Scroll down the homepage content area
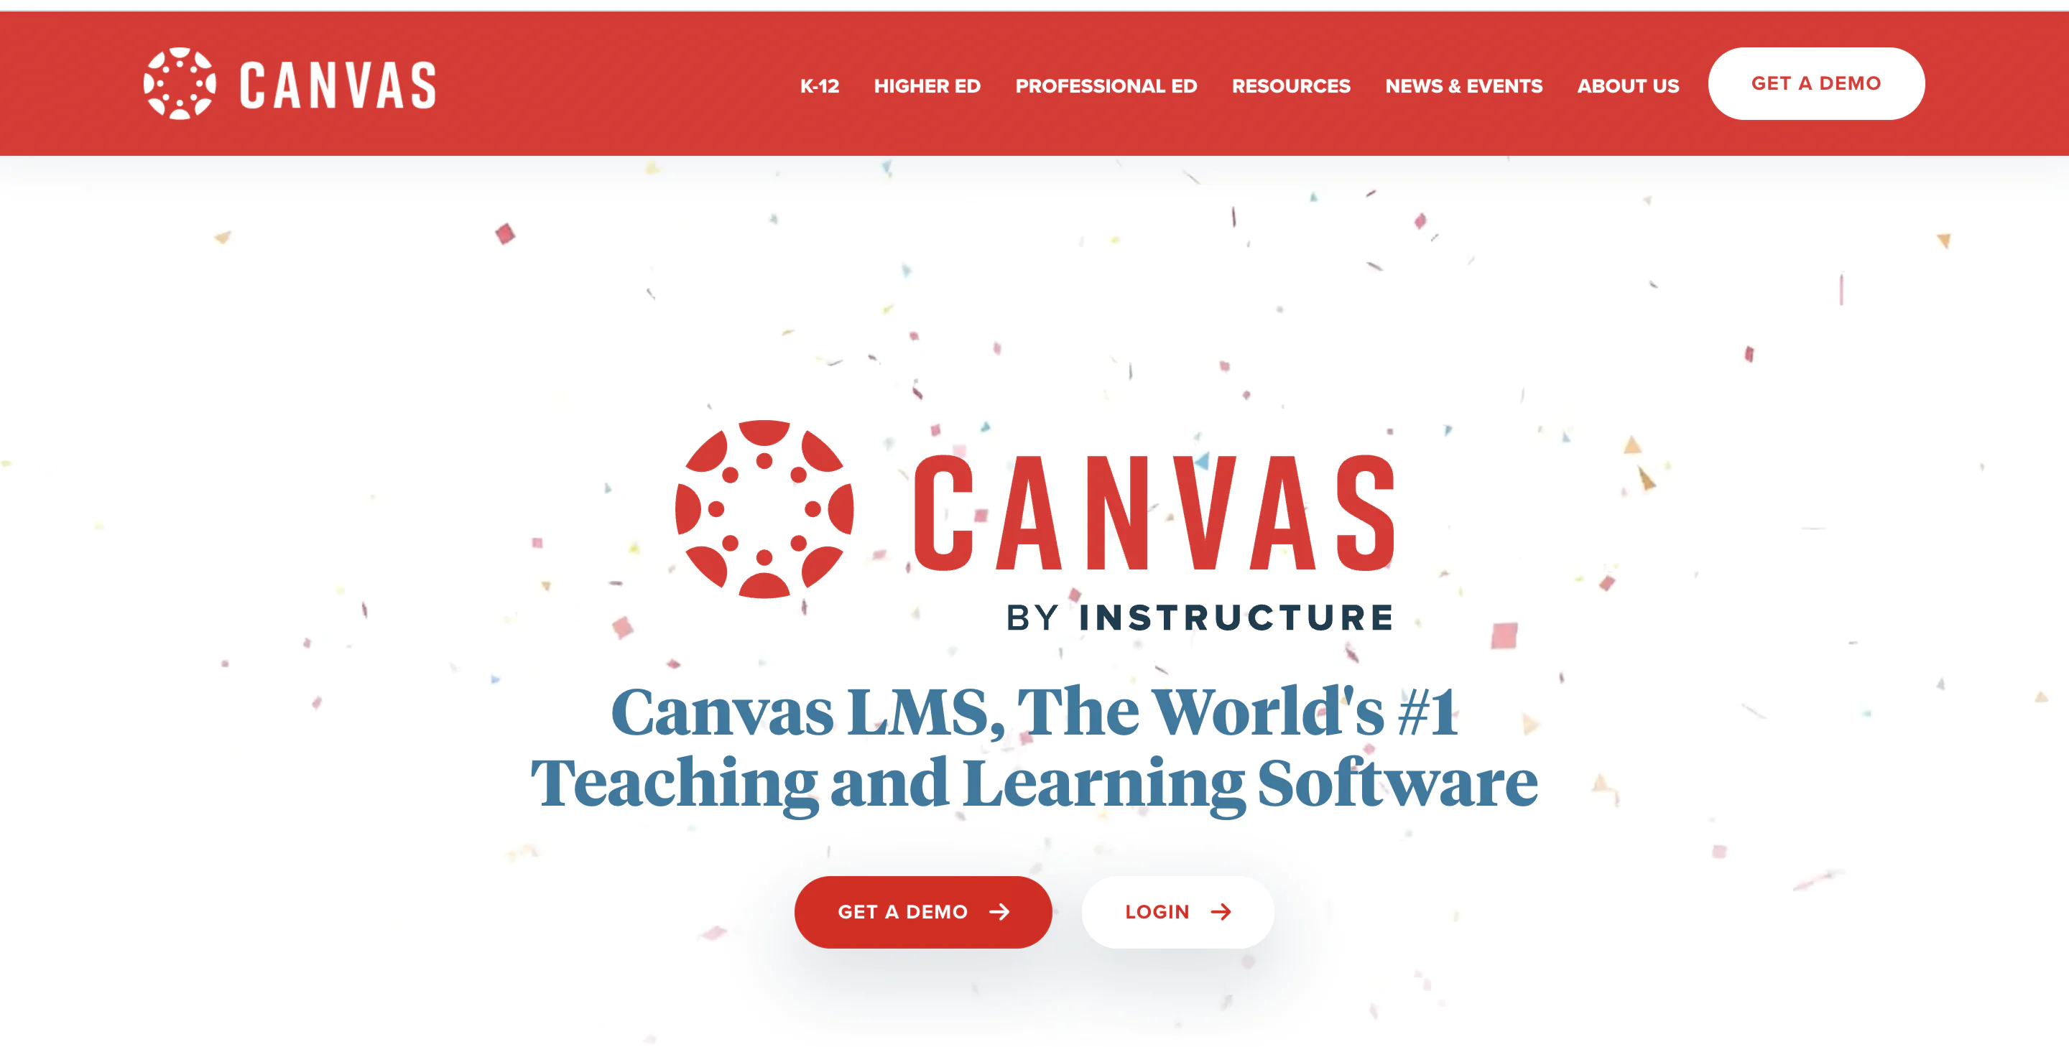 point(1035,601)
